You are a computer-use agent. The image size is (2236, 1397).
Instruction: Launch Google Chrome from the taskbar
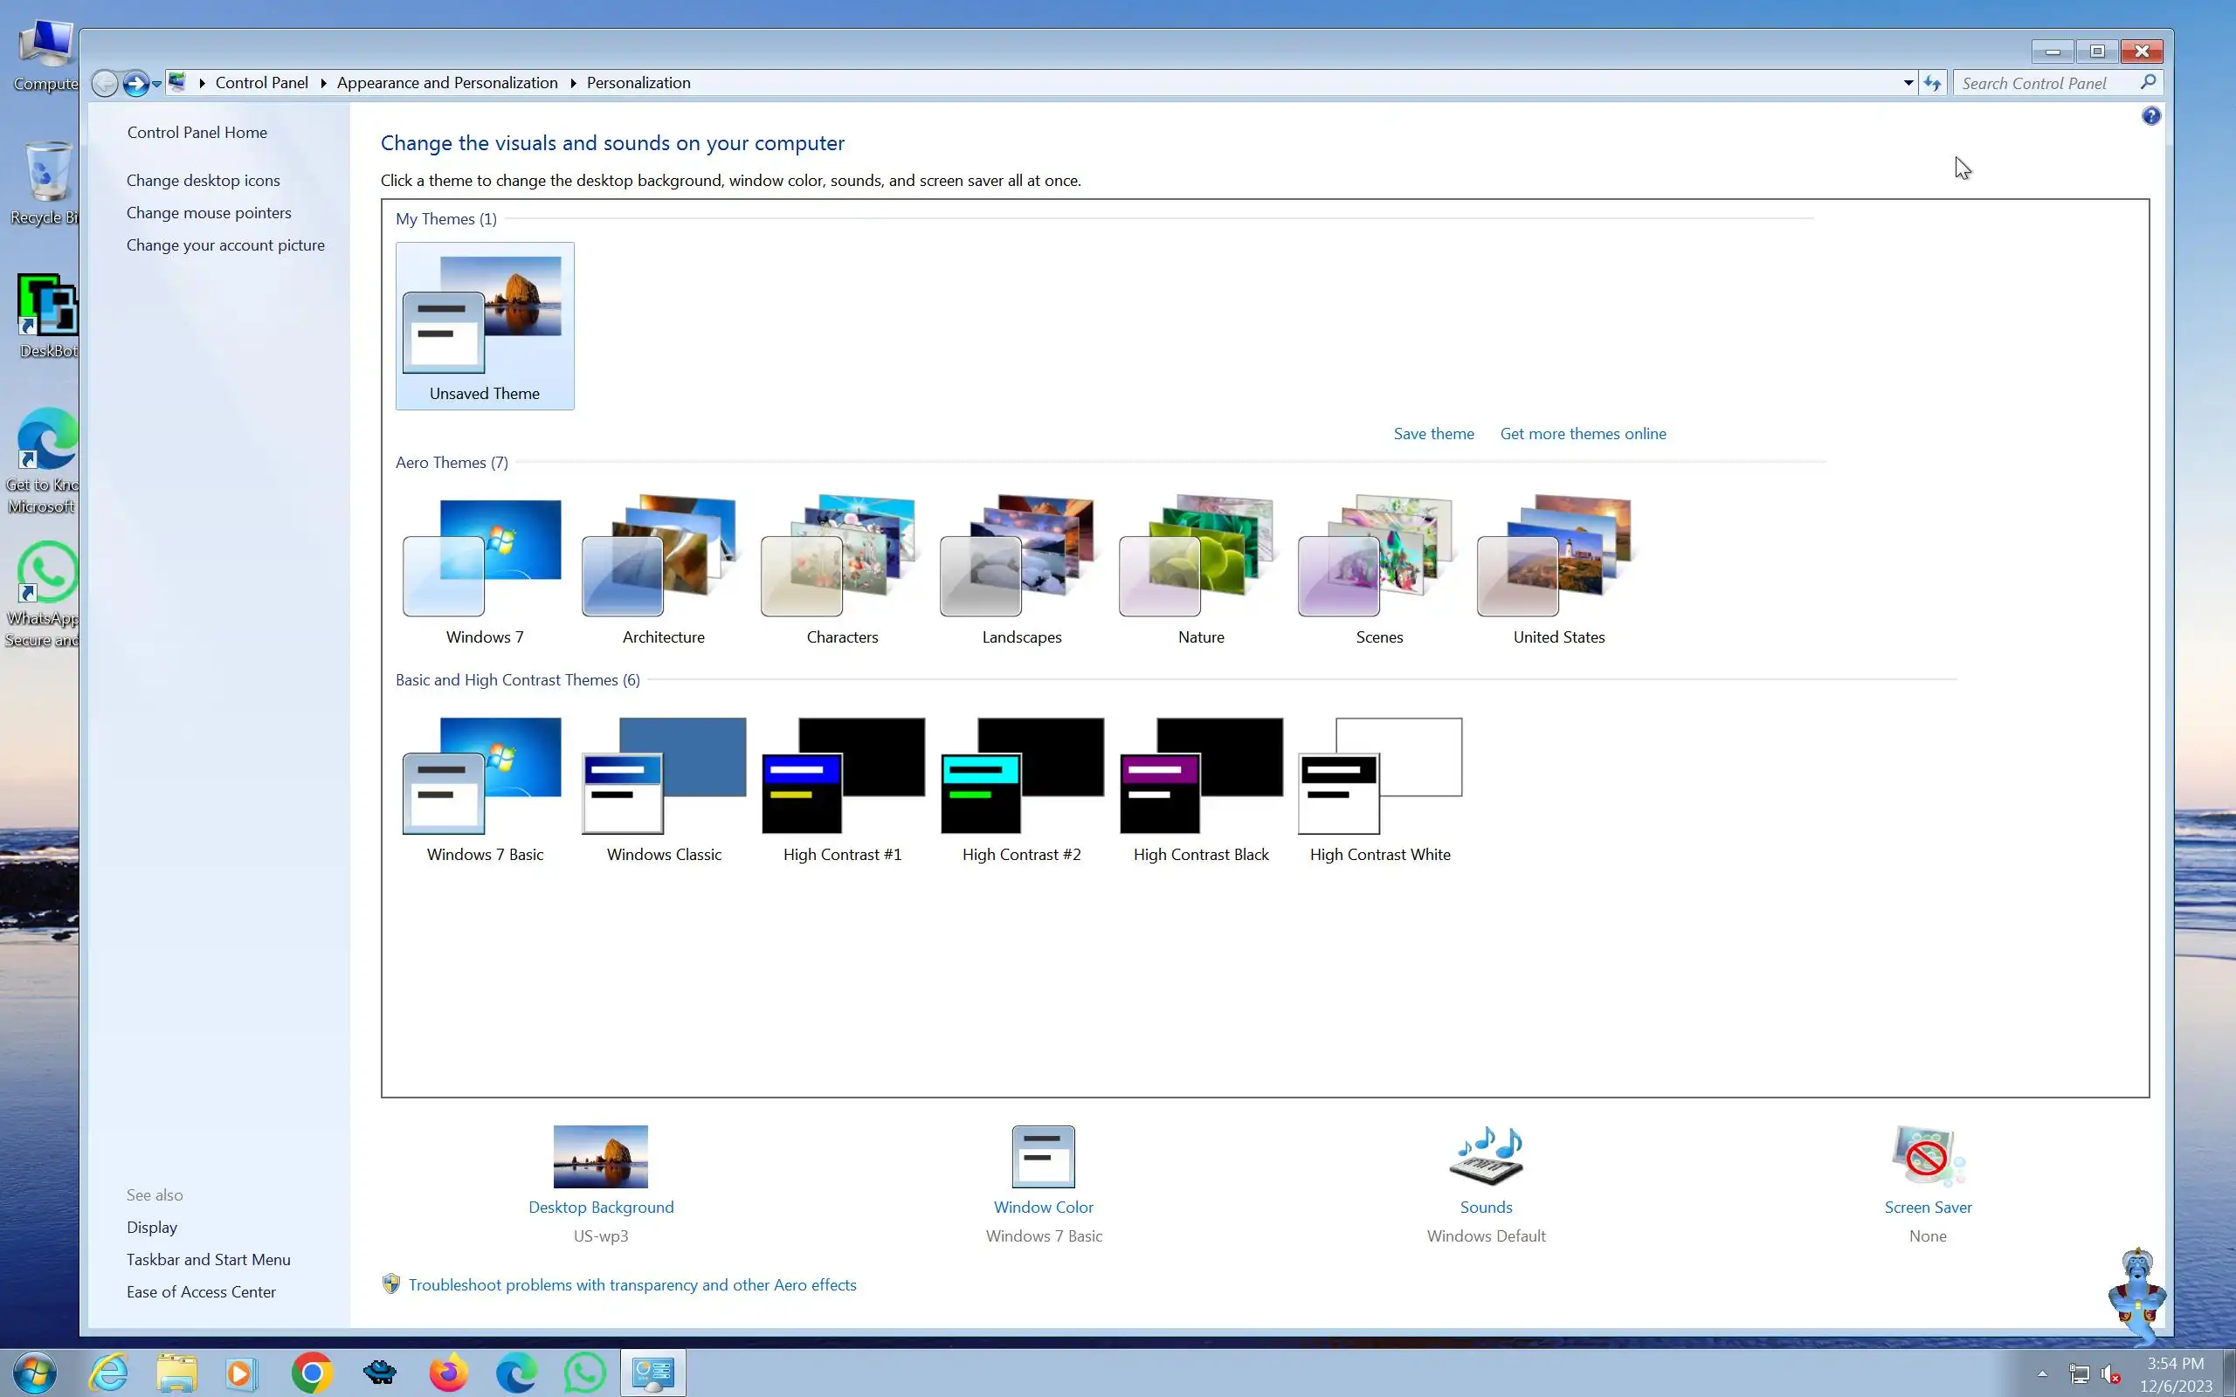[x=311, y=1373]
